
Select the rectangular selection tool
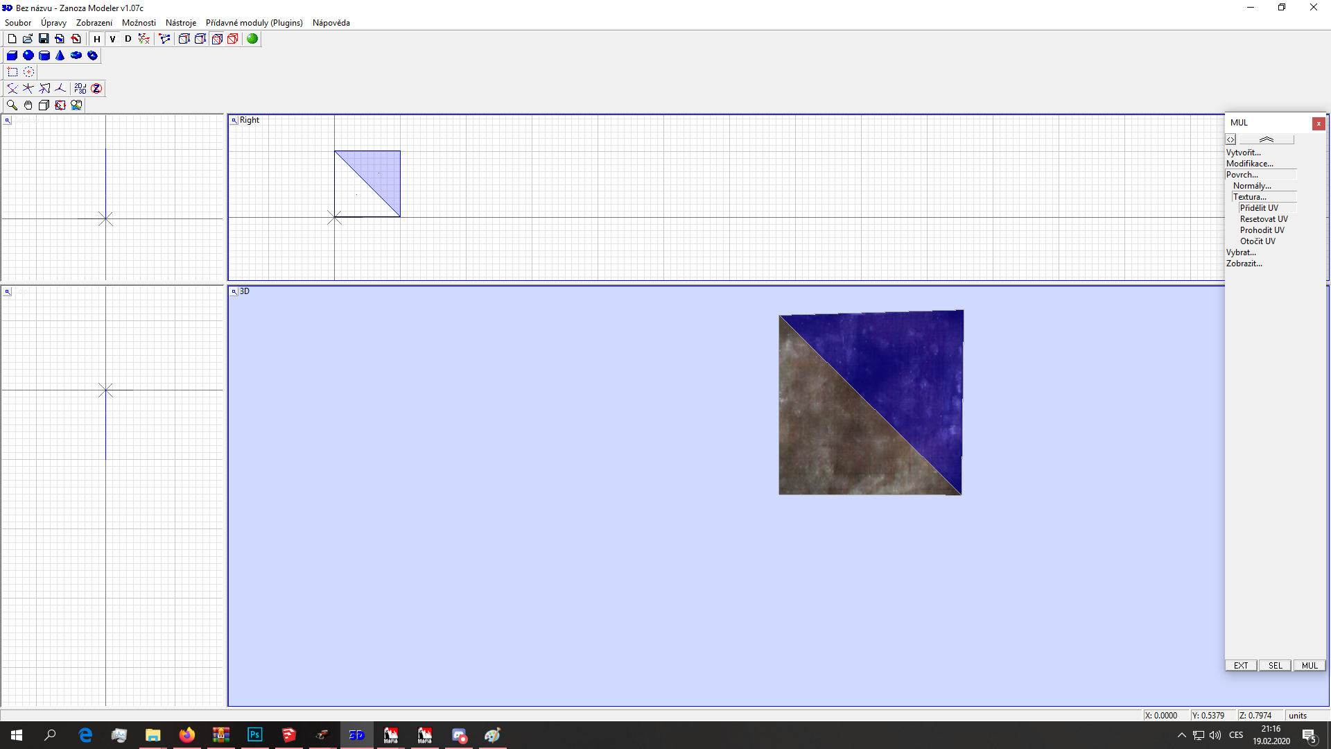point(12,72)
